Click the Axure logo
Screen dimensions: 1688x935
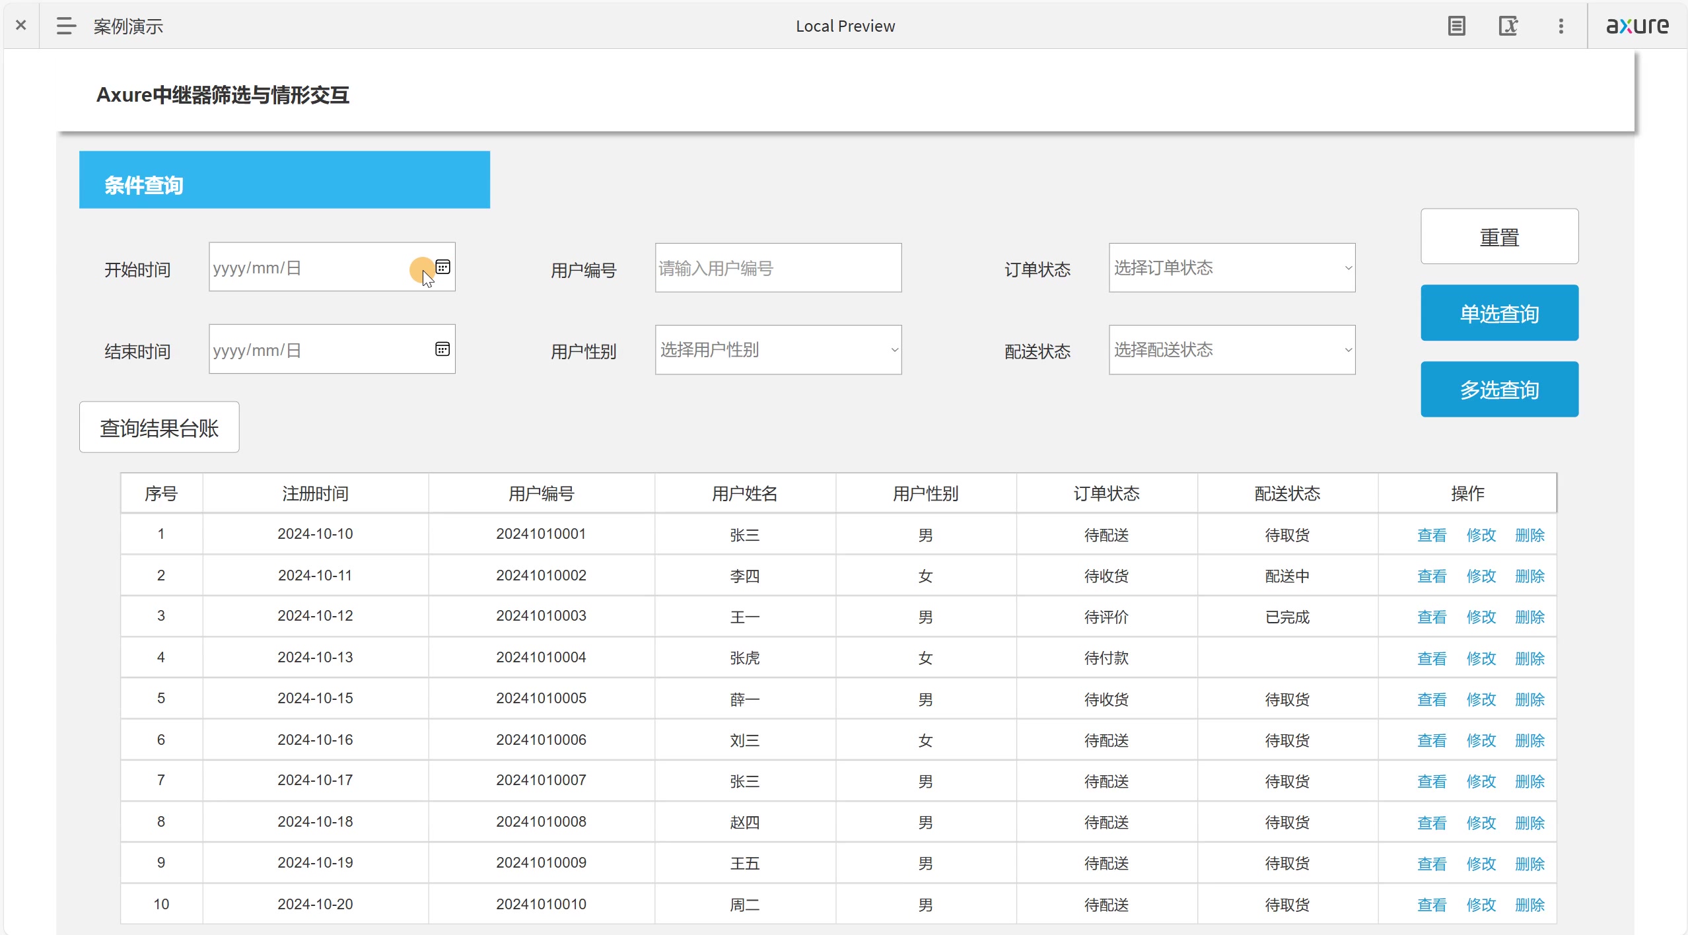pyautogui.click(x=1637, y=26)
